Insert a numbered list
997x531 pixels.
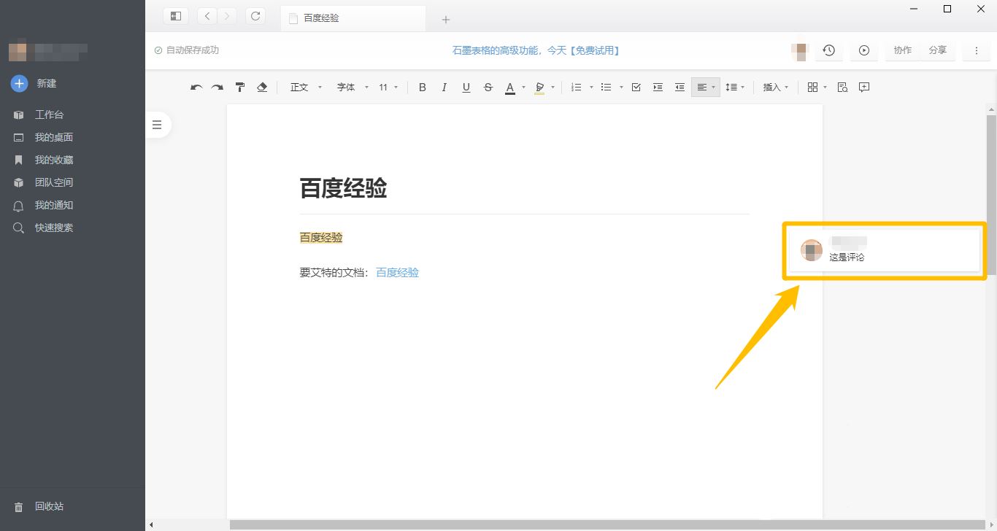[x=576, y=88]
